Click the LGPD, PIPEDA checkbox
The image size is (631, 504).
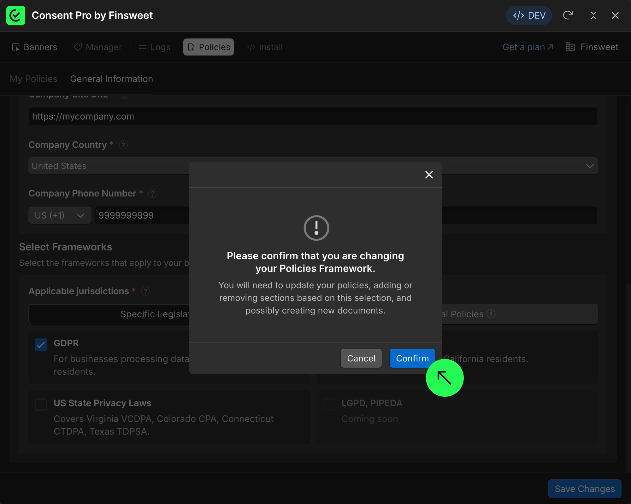click(329, 405)
